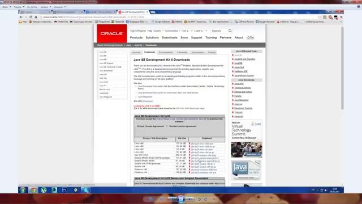Open the JDK 8 for ARM downloads page link
Screen dimensions: 362x204
(x=190, y=108)
